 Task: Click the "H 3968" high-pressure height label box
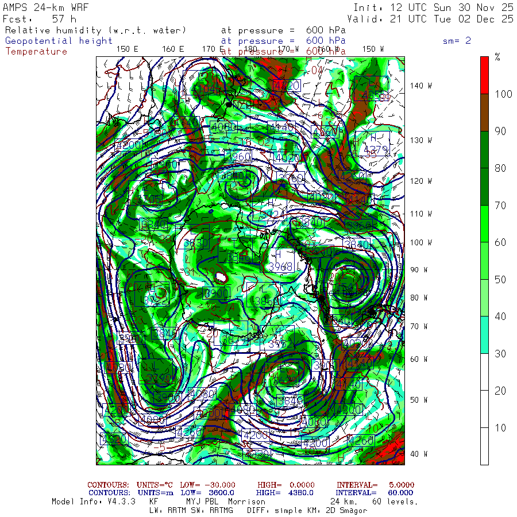point(277,260)
